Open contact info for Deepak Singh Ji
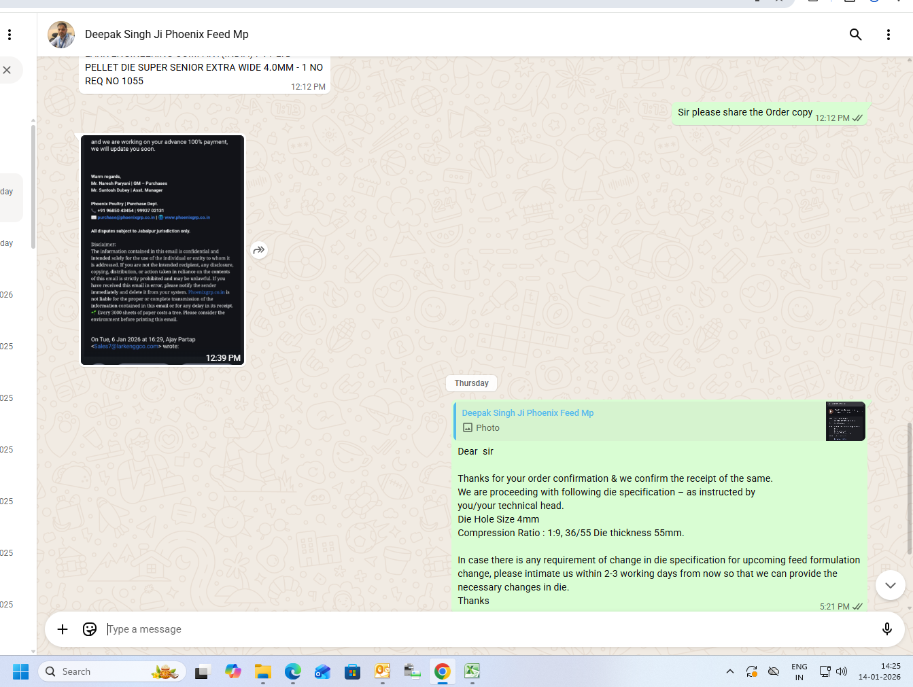The image size is (913, 687). tap(167, 35)
